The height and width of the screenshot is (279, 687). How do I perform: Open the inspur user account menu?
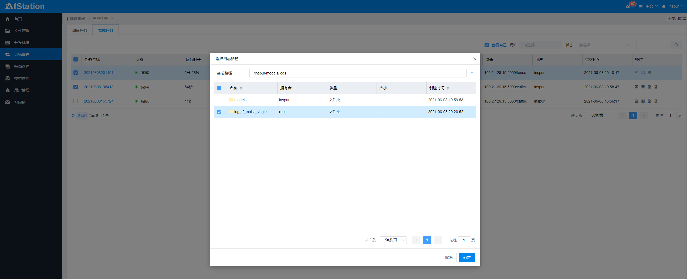click(674, 6)
